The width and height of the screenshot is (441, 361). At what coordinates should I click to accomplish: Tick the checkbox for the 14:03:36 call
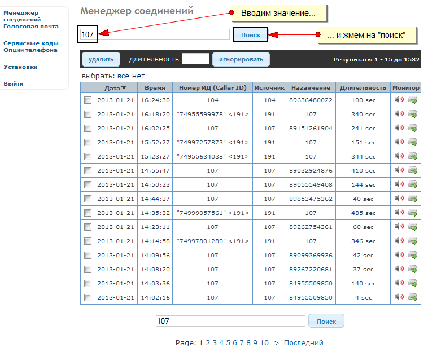click(x=88, y=283)
